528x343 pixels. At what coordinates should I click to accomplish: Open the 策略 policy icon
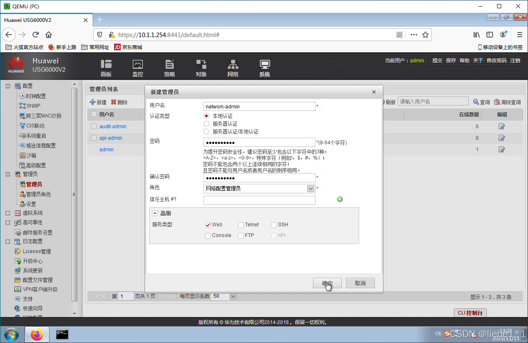pos(169,68)
